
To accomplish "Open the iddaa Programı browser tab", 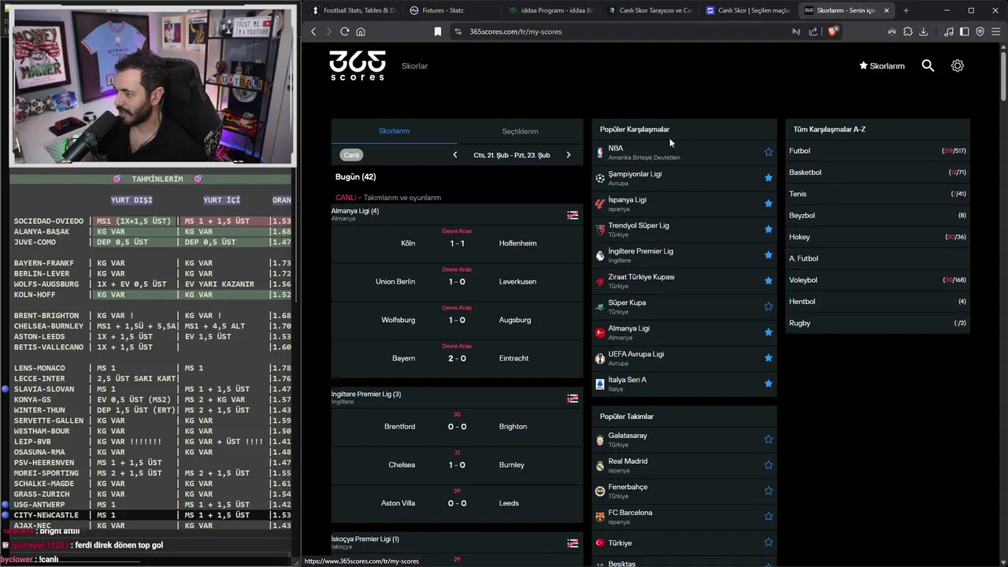I will pos(550,10).
